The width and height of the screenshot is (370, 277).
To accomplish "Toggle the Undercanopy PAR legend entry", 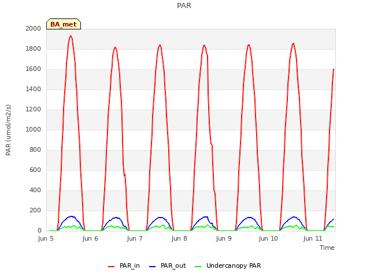I will pyautogui.click(x=228, y=265).
